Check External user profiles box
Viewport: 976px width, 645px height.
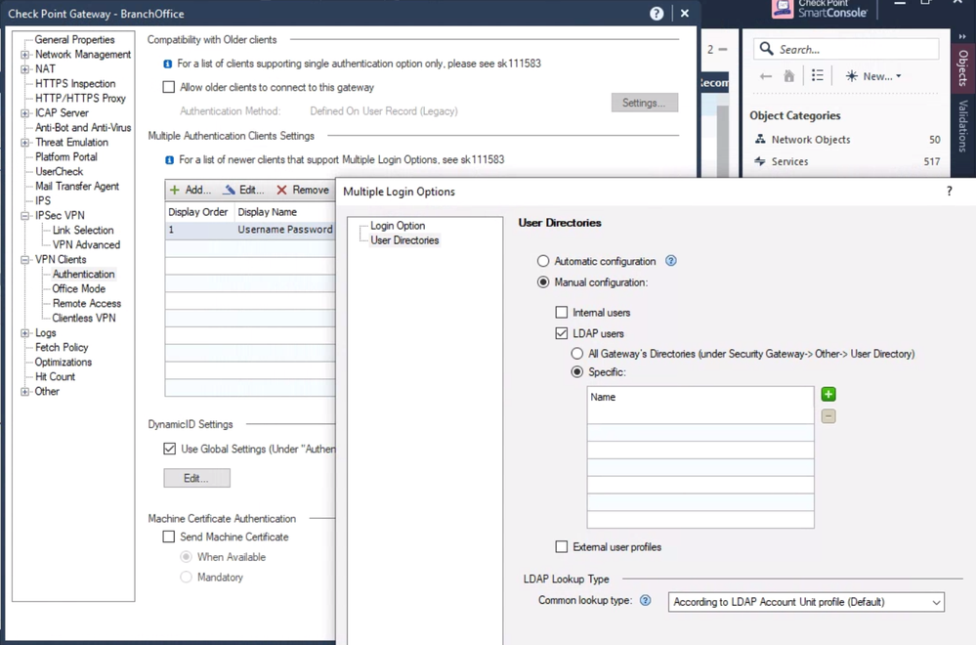click(562, 546)
